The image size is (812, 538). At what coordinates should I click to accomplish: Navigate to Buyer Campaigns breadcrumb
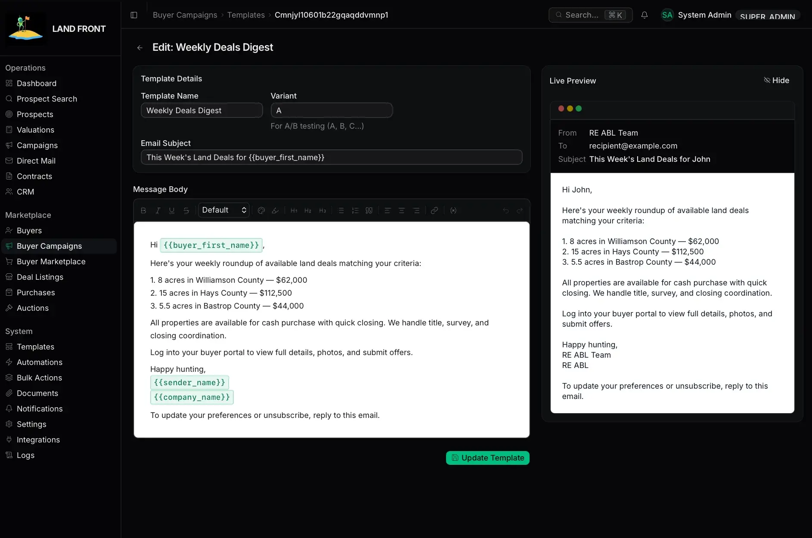click(x=185, y=15)
